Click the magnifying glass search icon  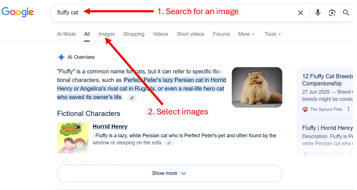[x=346, y=13]
